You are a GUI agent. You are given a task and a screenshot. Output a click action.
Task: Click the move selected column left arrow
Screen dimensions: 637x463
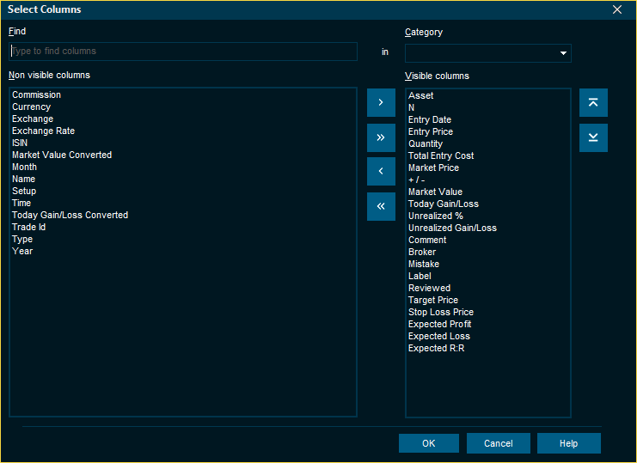pos(381,172)
